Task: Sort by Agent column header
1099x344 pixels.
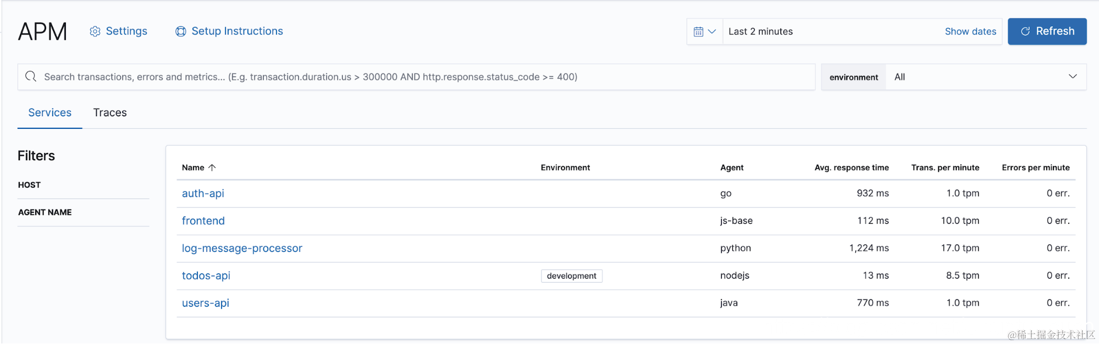Action: click(x=732, y=167)
